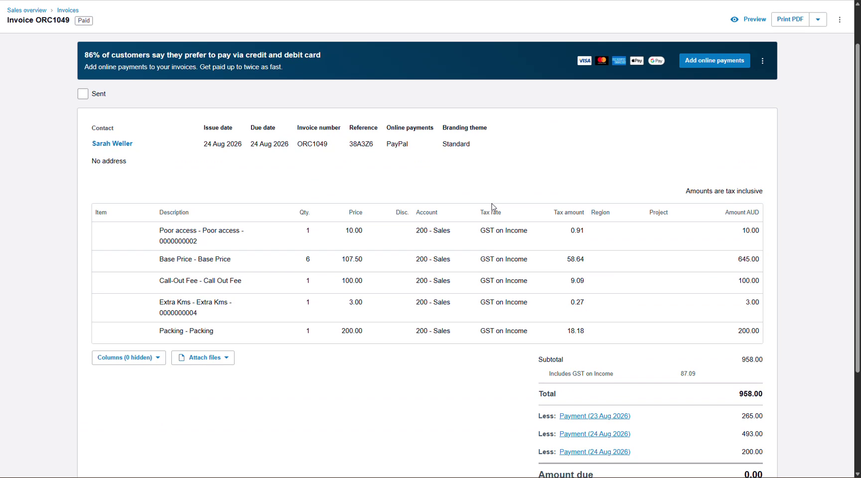861x478 pixels.
Task: Select the Packing - Packing description
Action: pos(186,331)
